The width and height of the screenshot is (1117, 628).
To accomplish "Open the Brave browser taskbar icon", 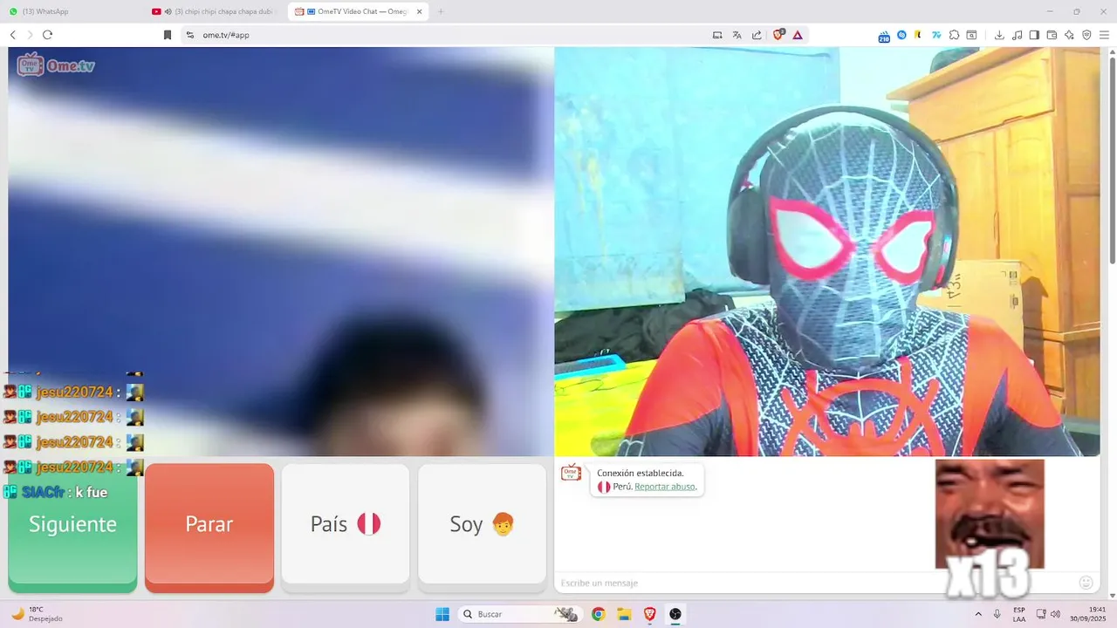I will [649, 614].
